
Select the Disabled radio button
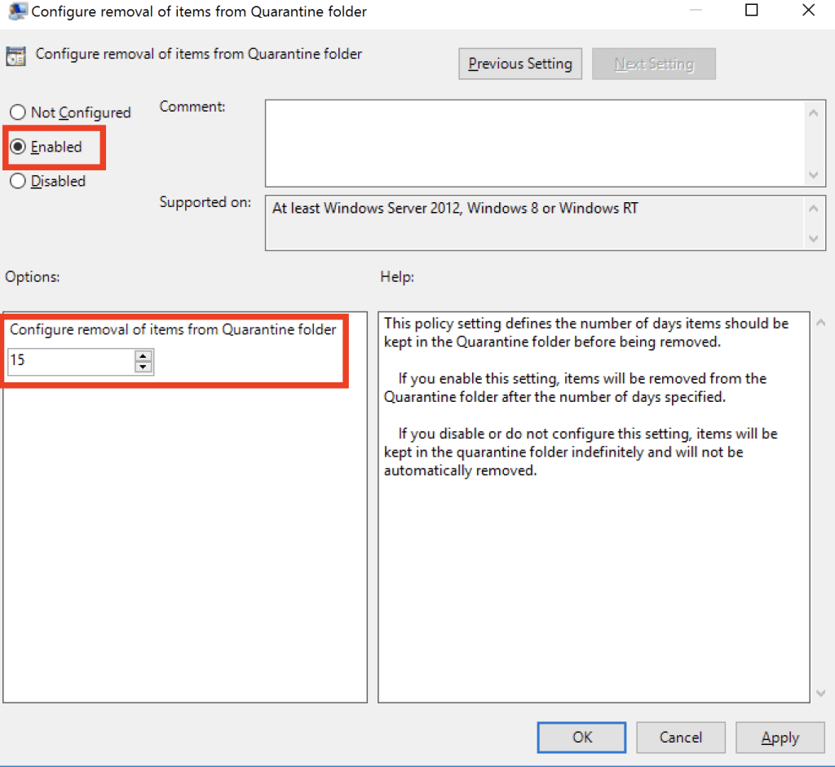pos(18,182)
